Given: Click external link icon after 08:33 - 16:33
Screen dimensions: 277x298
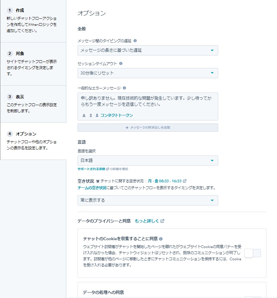Looking at the screenshot, I should 184,181.
